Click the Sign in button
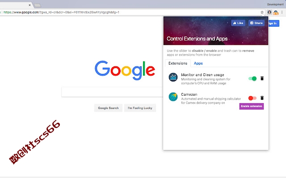Viewport: 286px width, 178px height. pyautogui.click(x=273, y=23)
